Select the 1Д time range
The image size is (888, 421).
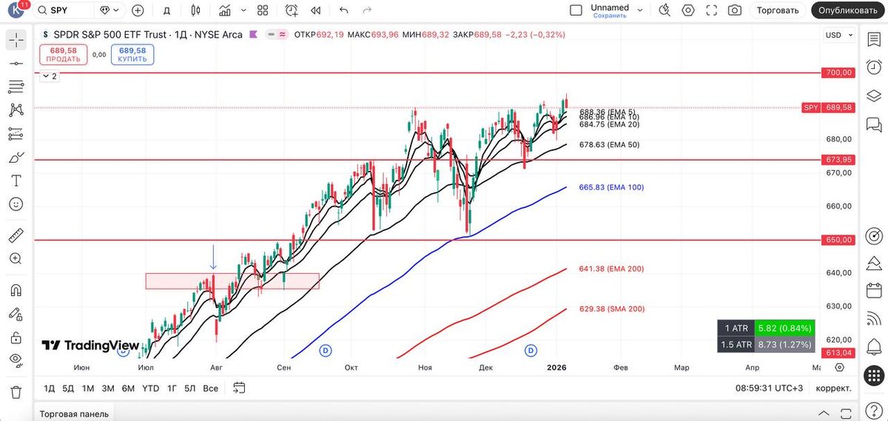(49, 388)
